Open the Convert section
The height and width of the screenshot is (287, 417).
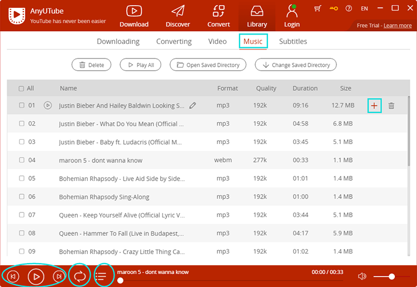click(219, 17)
